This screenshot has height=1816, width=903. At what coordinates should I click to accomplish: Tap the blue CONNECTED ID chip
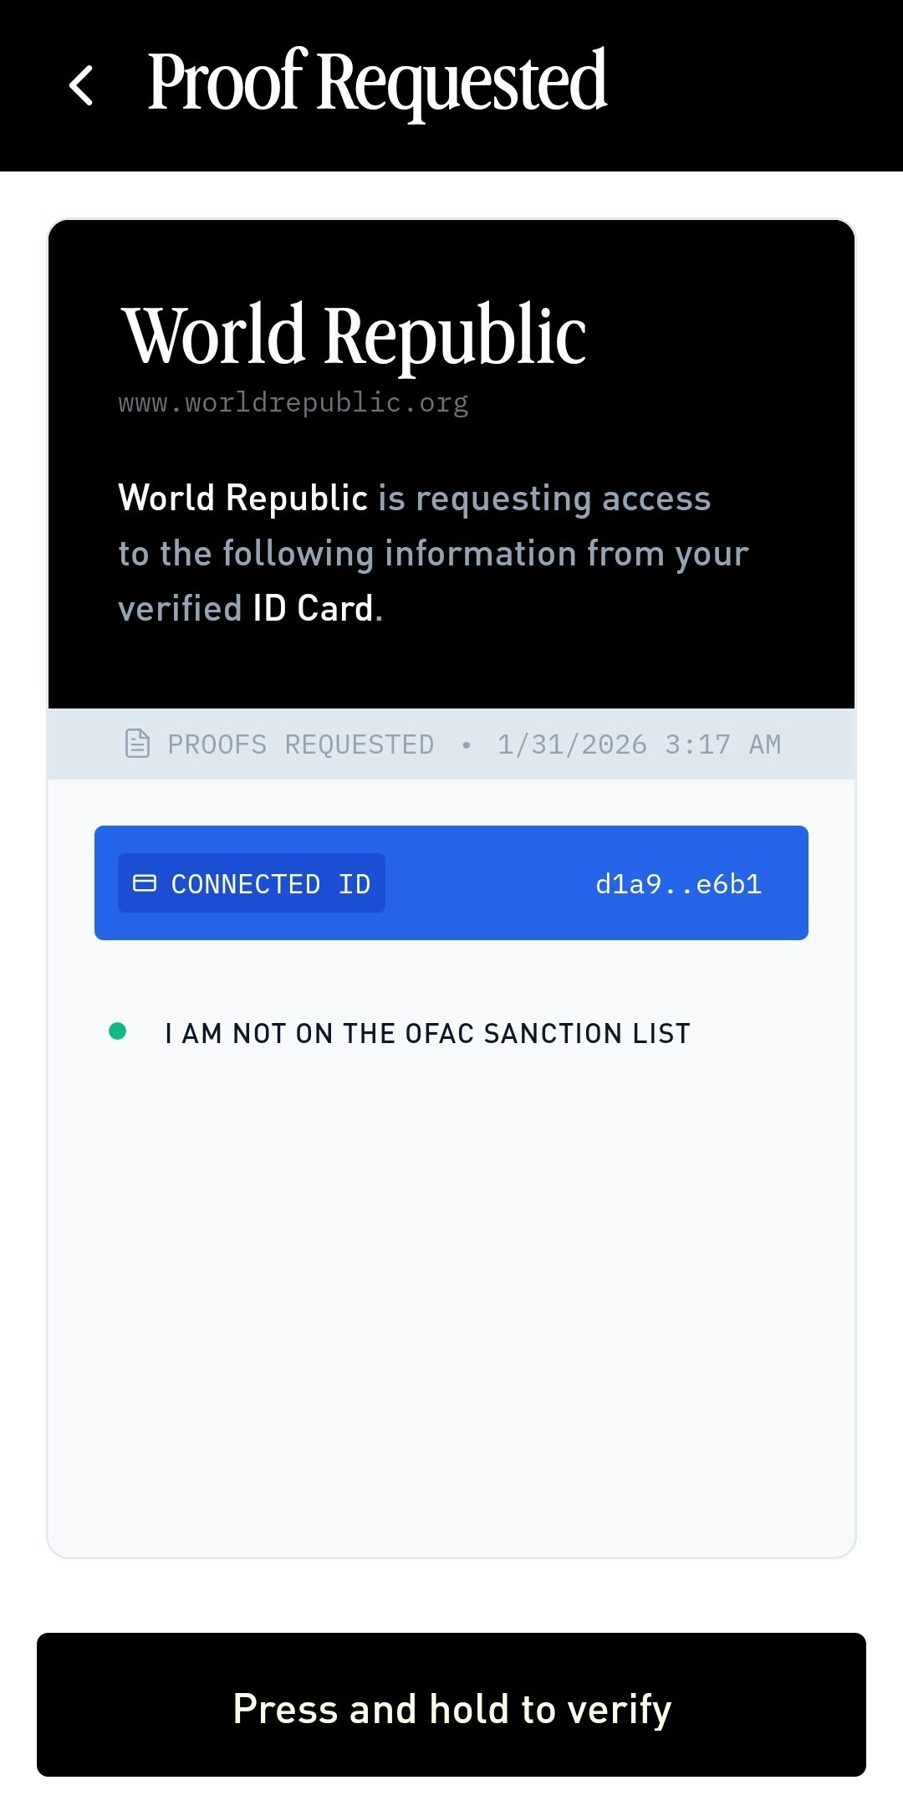tap(250, 883)
